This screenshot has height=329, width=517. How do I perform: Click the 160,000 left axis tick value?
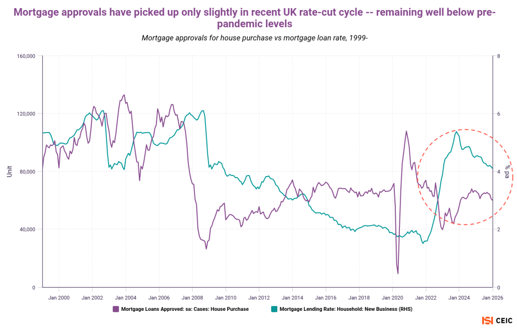tap(24, 56)
